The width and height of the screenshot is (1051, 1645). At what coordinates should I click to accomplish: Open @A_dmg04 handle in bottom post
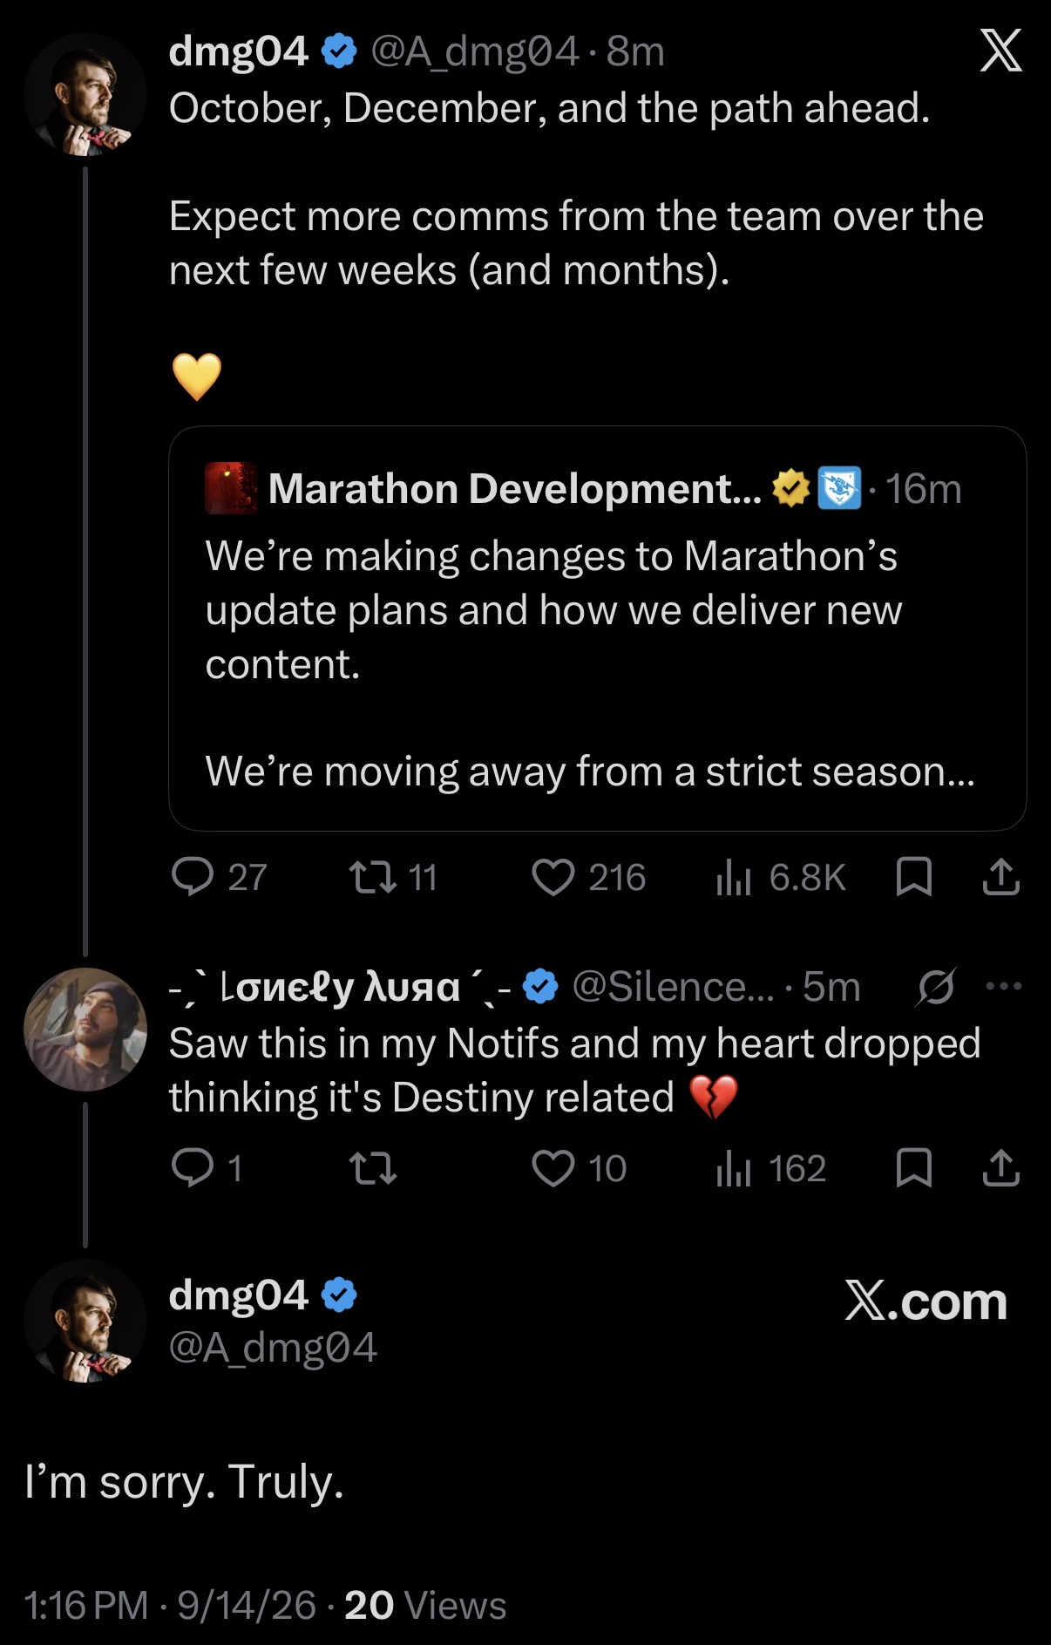273,1347
